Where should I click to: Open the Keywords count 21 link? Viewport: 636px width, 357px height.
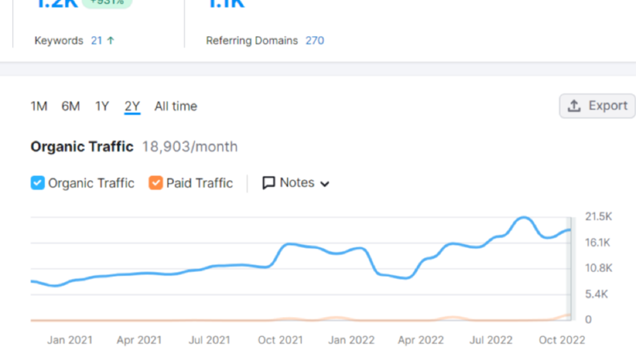click(96, 41)
